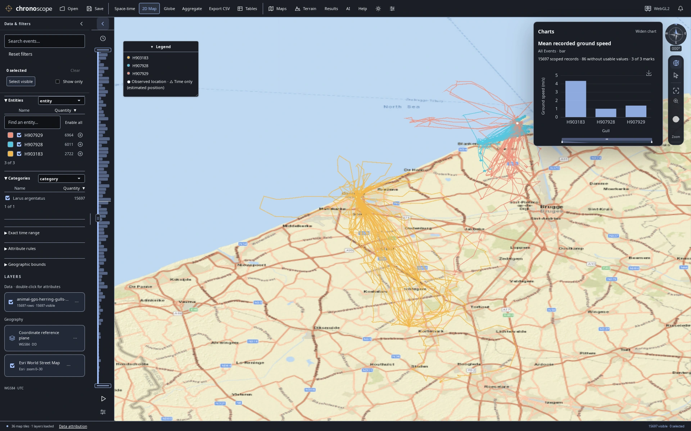Click the globe view icon on map toolbar

click(676, 63)
